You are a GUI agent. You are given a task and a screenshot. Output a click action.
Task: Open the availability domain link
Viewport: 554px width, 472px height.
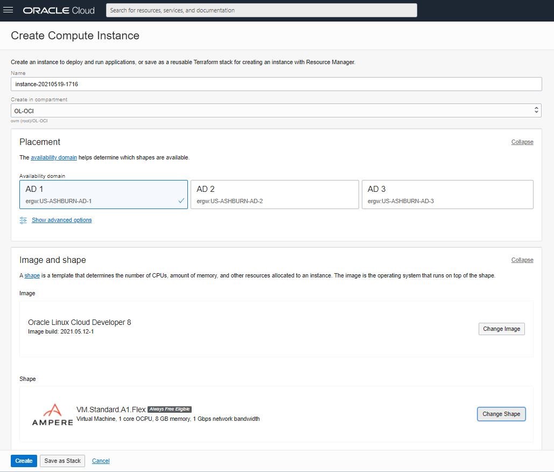54,157
